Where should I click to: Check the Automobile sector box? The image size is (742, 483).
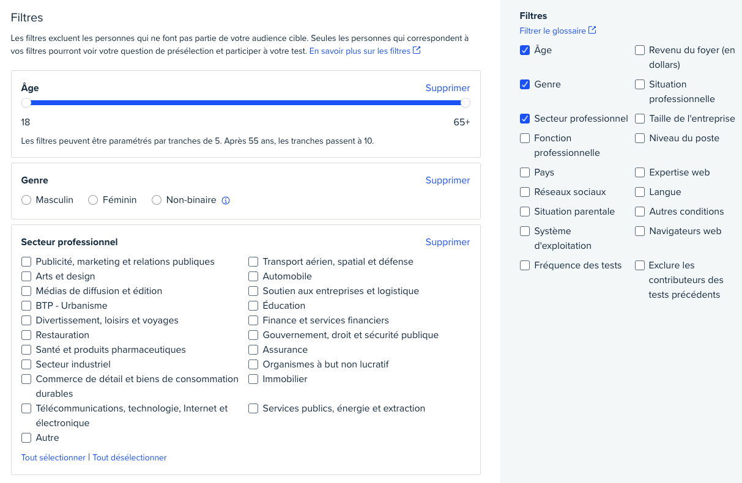click(253, 276)
